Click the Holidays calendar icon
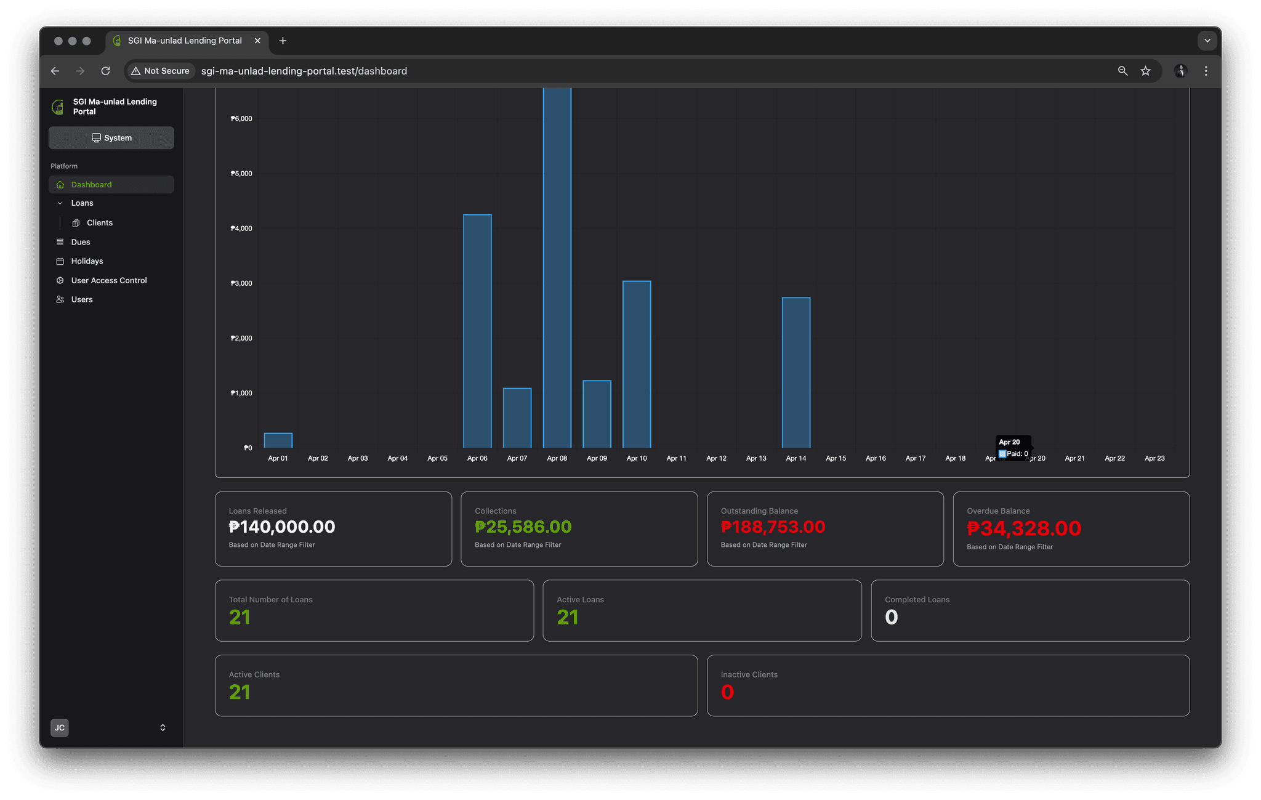Image resolution: width=1261 pixels, height=800 pixels. click(x=60, y=261)
